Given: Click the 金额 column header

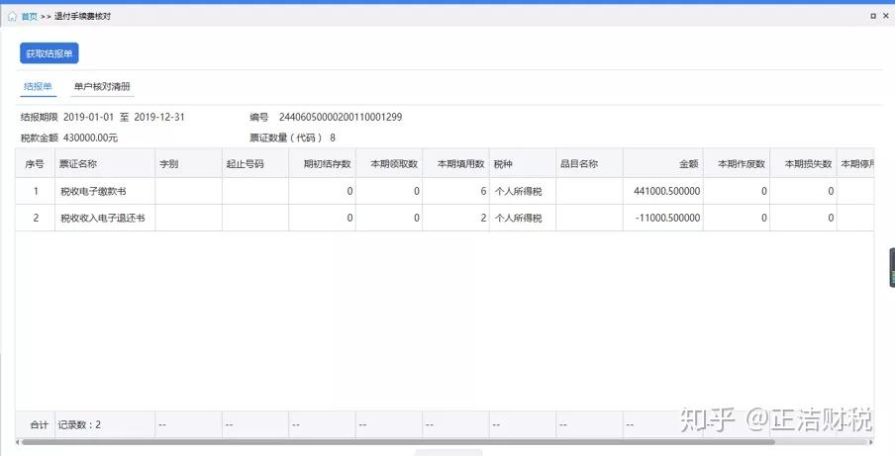Looking at the screenshot, I should coord(688,164).
